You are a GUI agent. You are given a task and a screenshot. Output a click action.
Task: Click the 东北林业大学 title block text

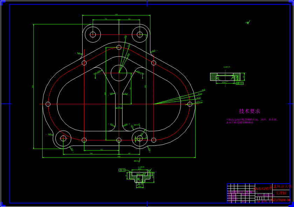[x=281, y=186]
